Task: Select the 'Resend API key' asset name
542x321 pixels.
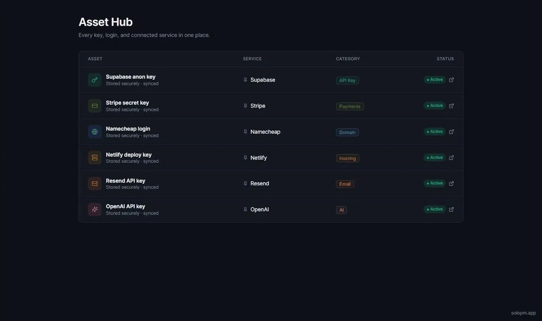Action: click(x=125, y=181)
